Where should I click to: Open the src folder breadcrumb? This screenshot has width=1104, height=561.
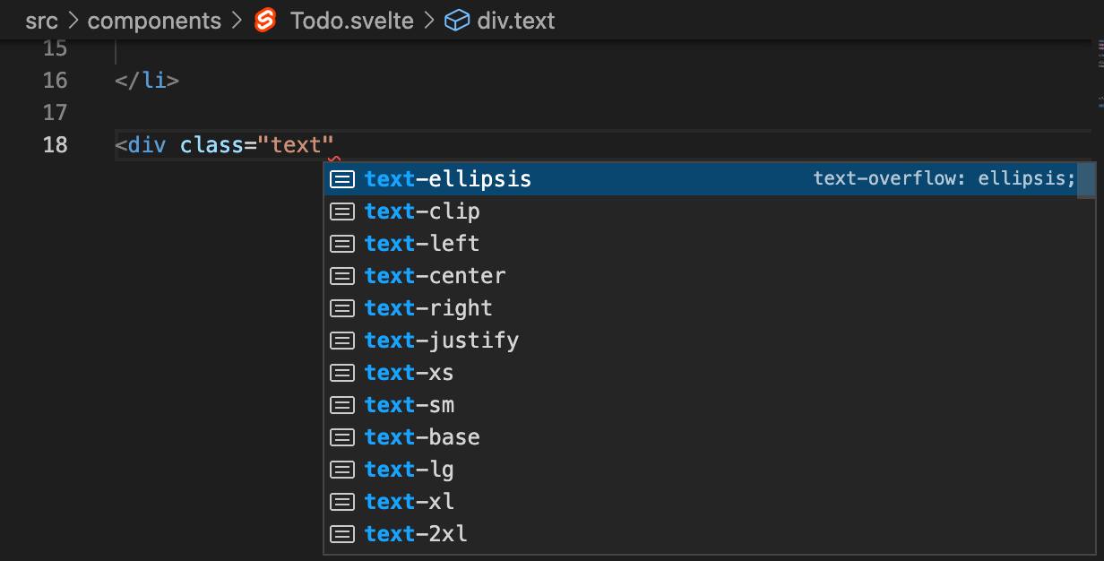click(x=41, y=21)
